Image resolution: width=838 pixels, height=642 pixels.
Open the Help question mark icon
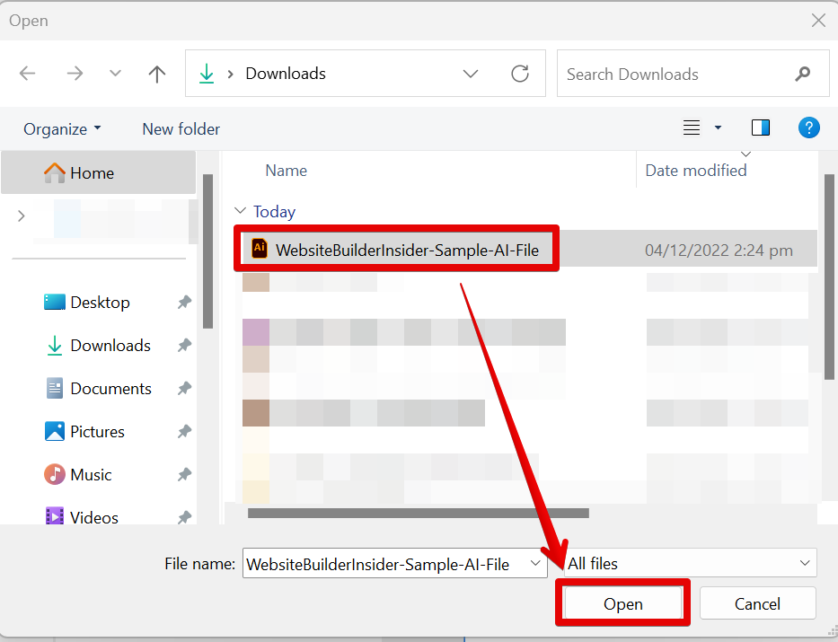click(808, 128)
